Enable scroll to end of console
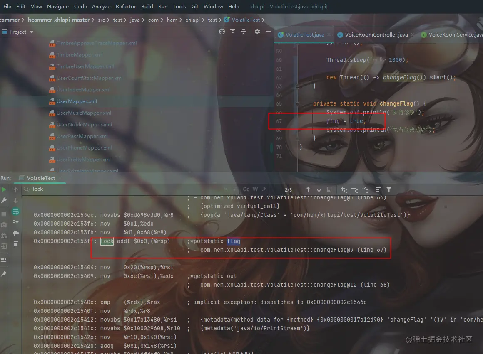The width and height of the screenshot is (483, 354). click(16, 222)
